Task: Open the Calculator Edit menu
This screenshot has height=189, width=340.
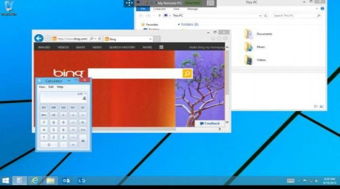Action: [51, 87]
